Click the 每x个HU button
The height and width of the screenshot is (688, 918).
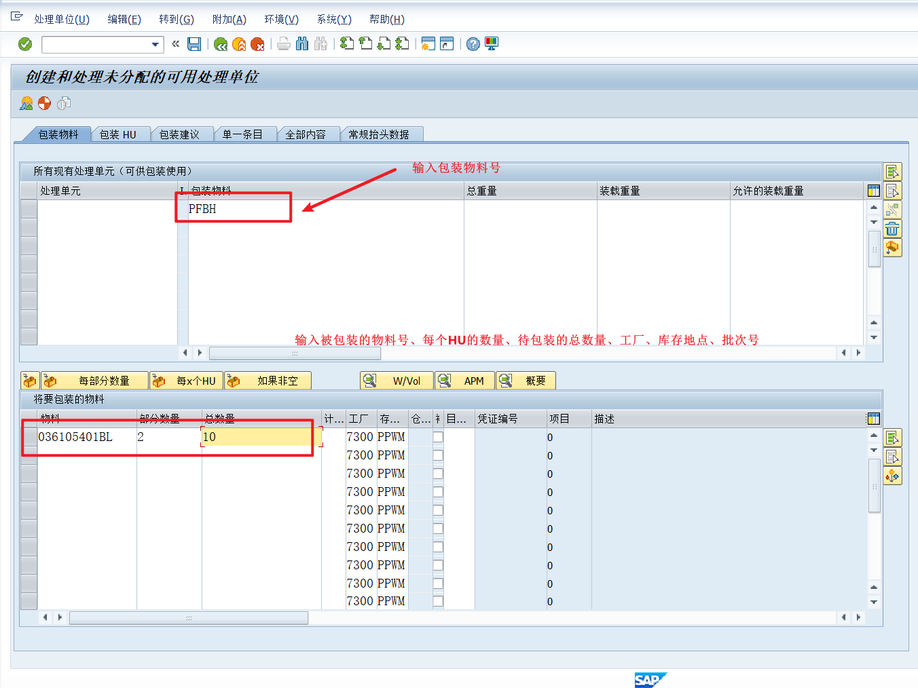[x=187, y=381]
